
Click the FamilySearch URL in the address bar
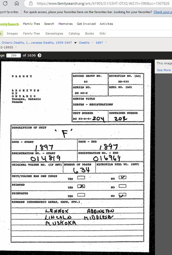point(103,3)
